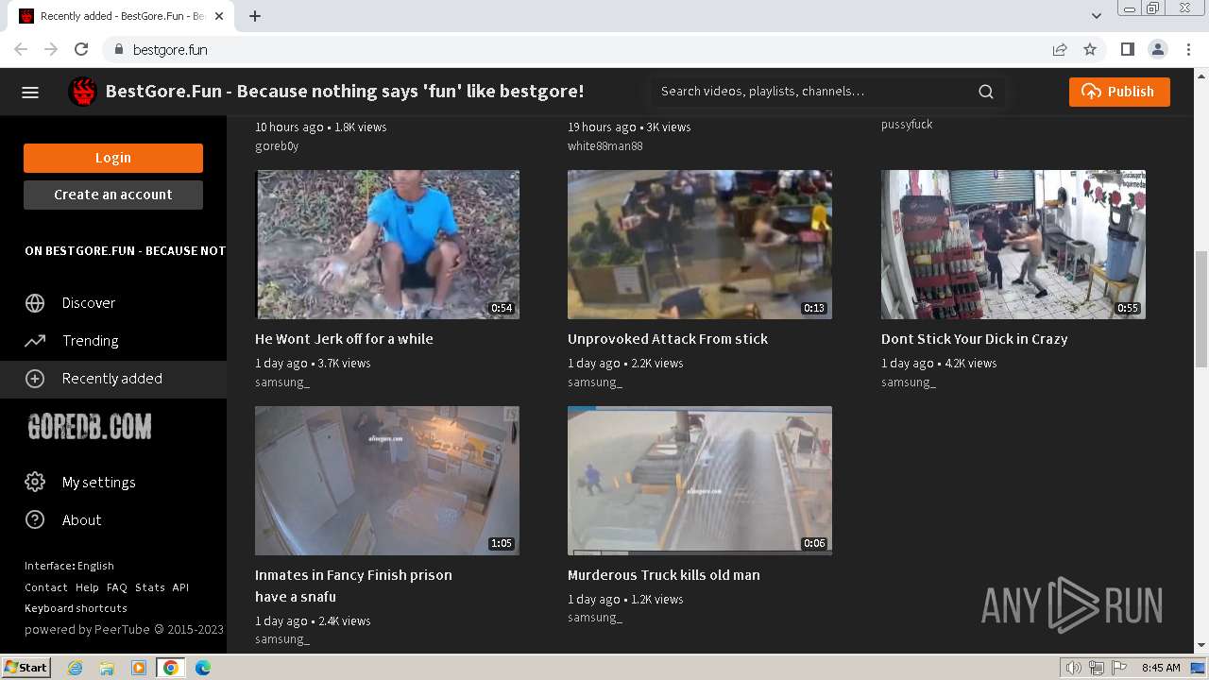
Task: Open the API footer link
Action: click(180, 587)
